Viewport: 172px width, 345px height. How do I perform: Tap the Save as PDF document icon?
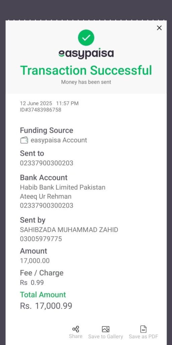(143, 329)
